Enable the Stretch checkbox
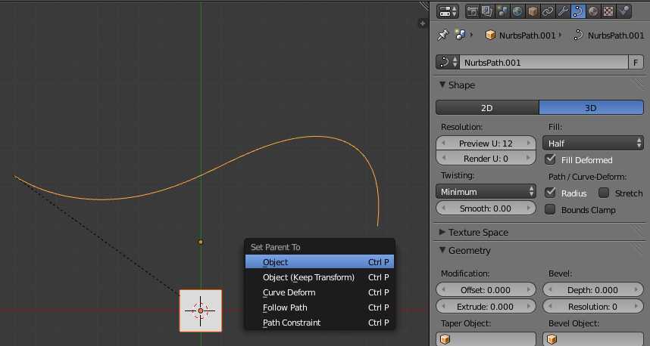 (x=605, y=193)
